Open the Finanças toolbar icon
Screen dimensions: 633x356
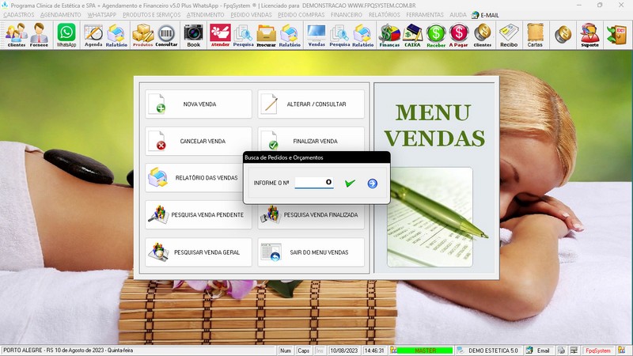click(389, 35)
